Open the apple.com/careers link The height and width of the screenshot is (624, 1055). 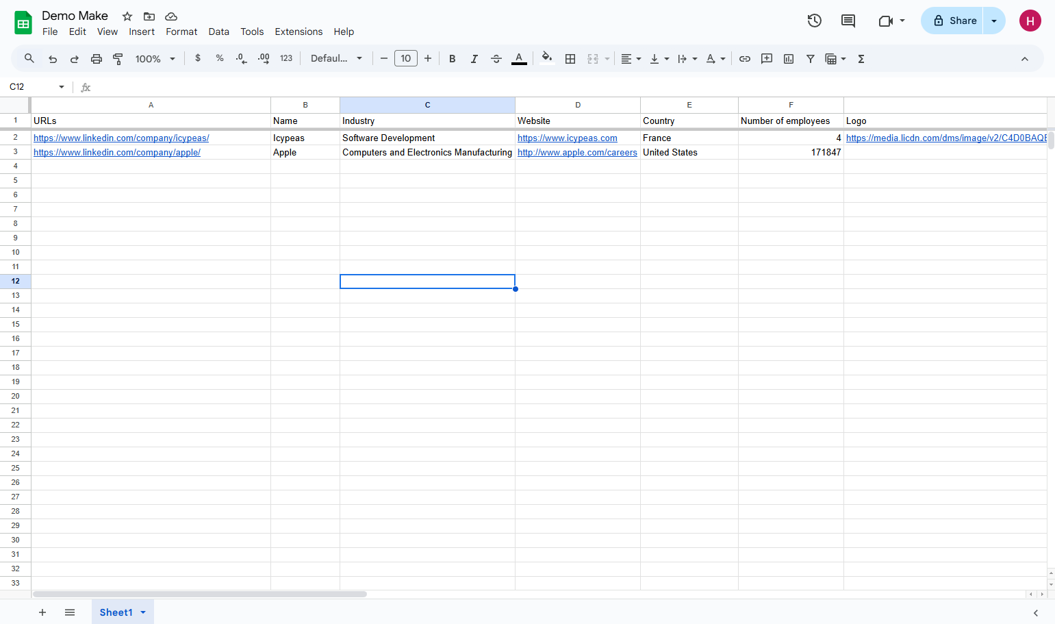[577, 153]
